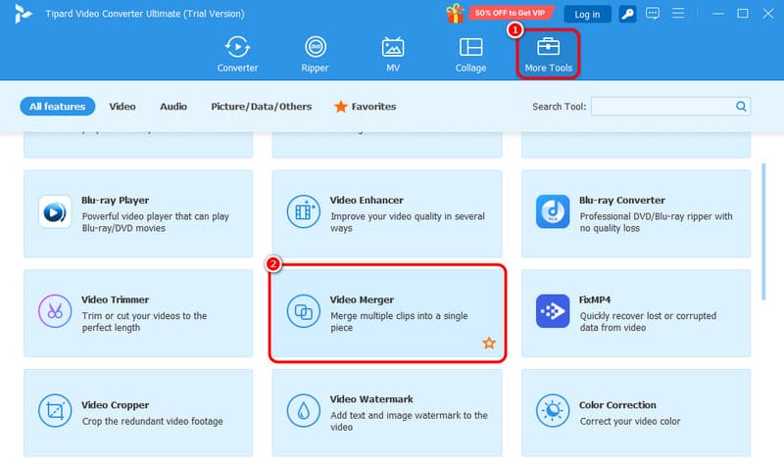
Task: Filter tools by Video category
Action: (122, 107)
